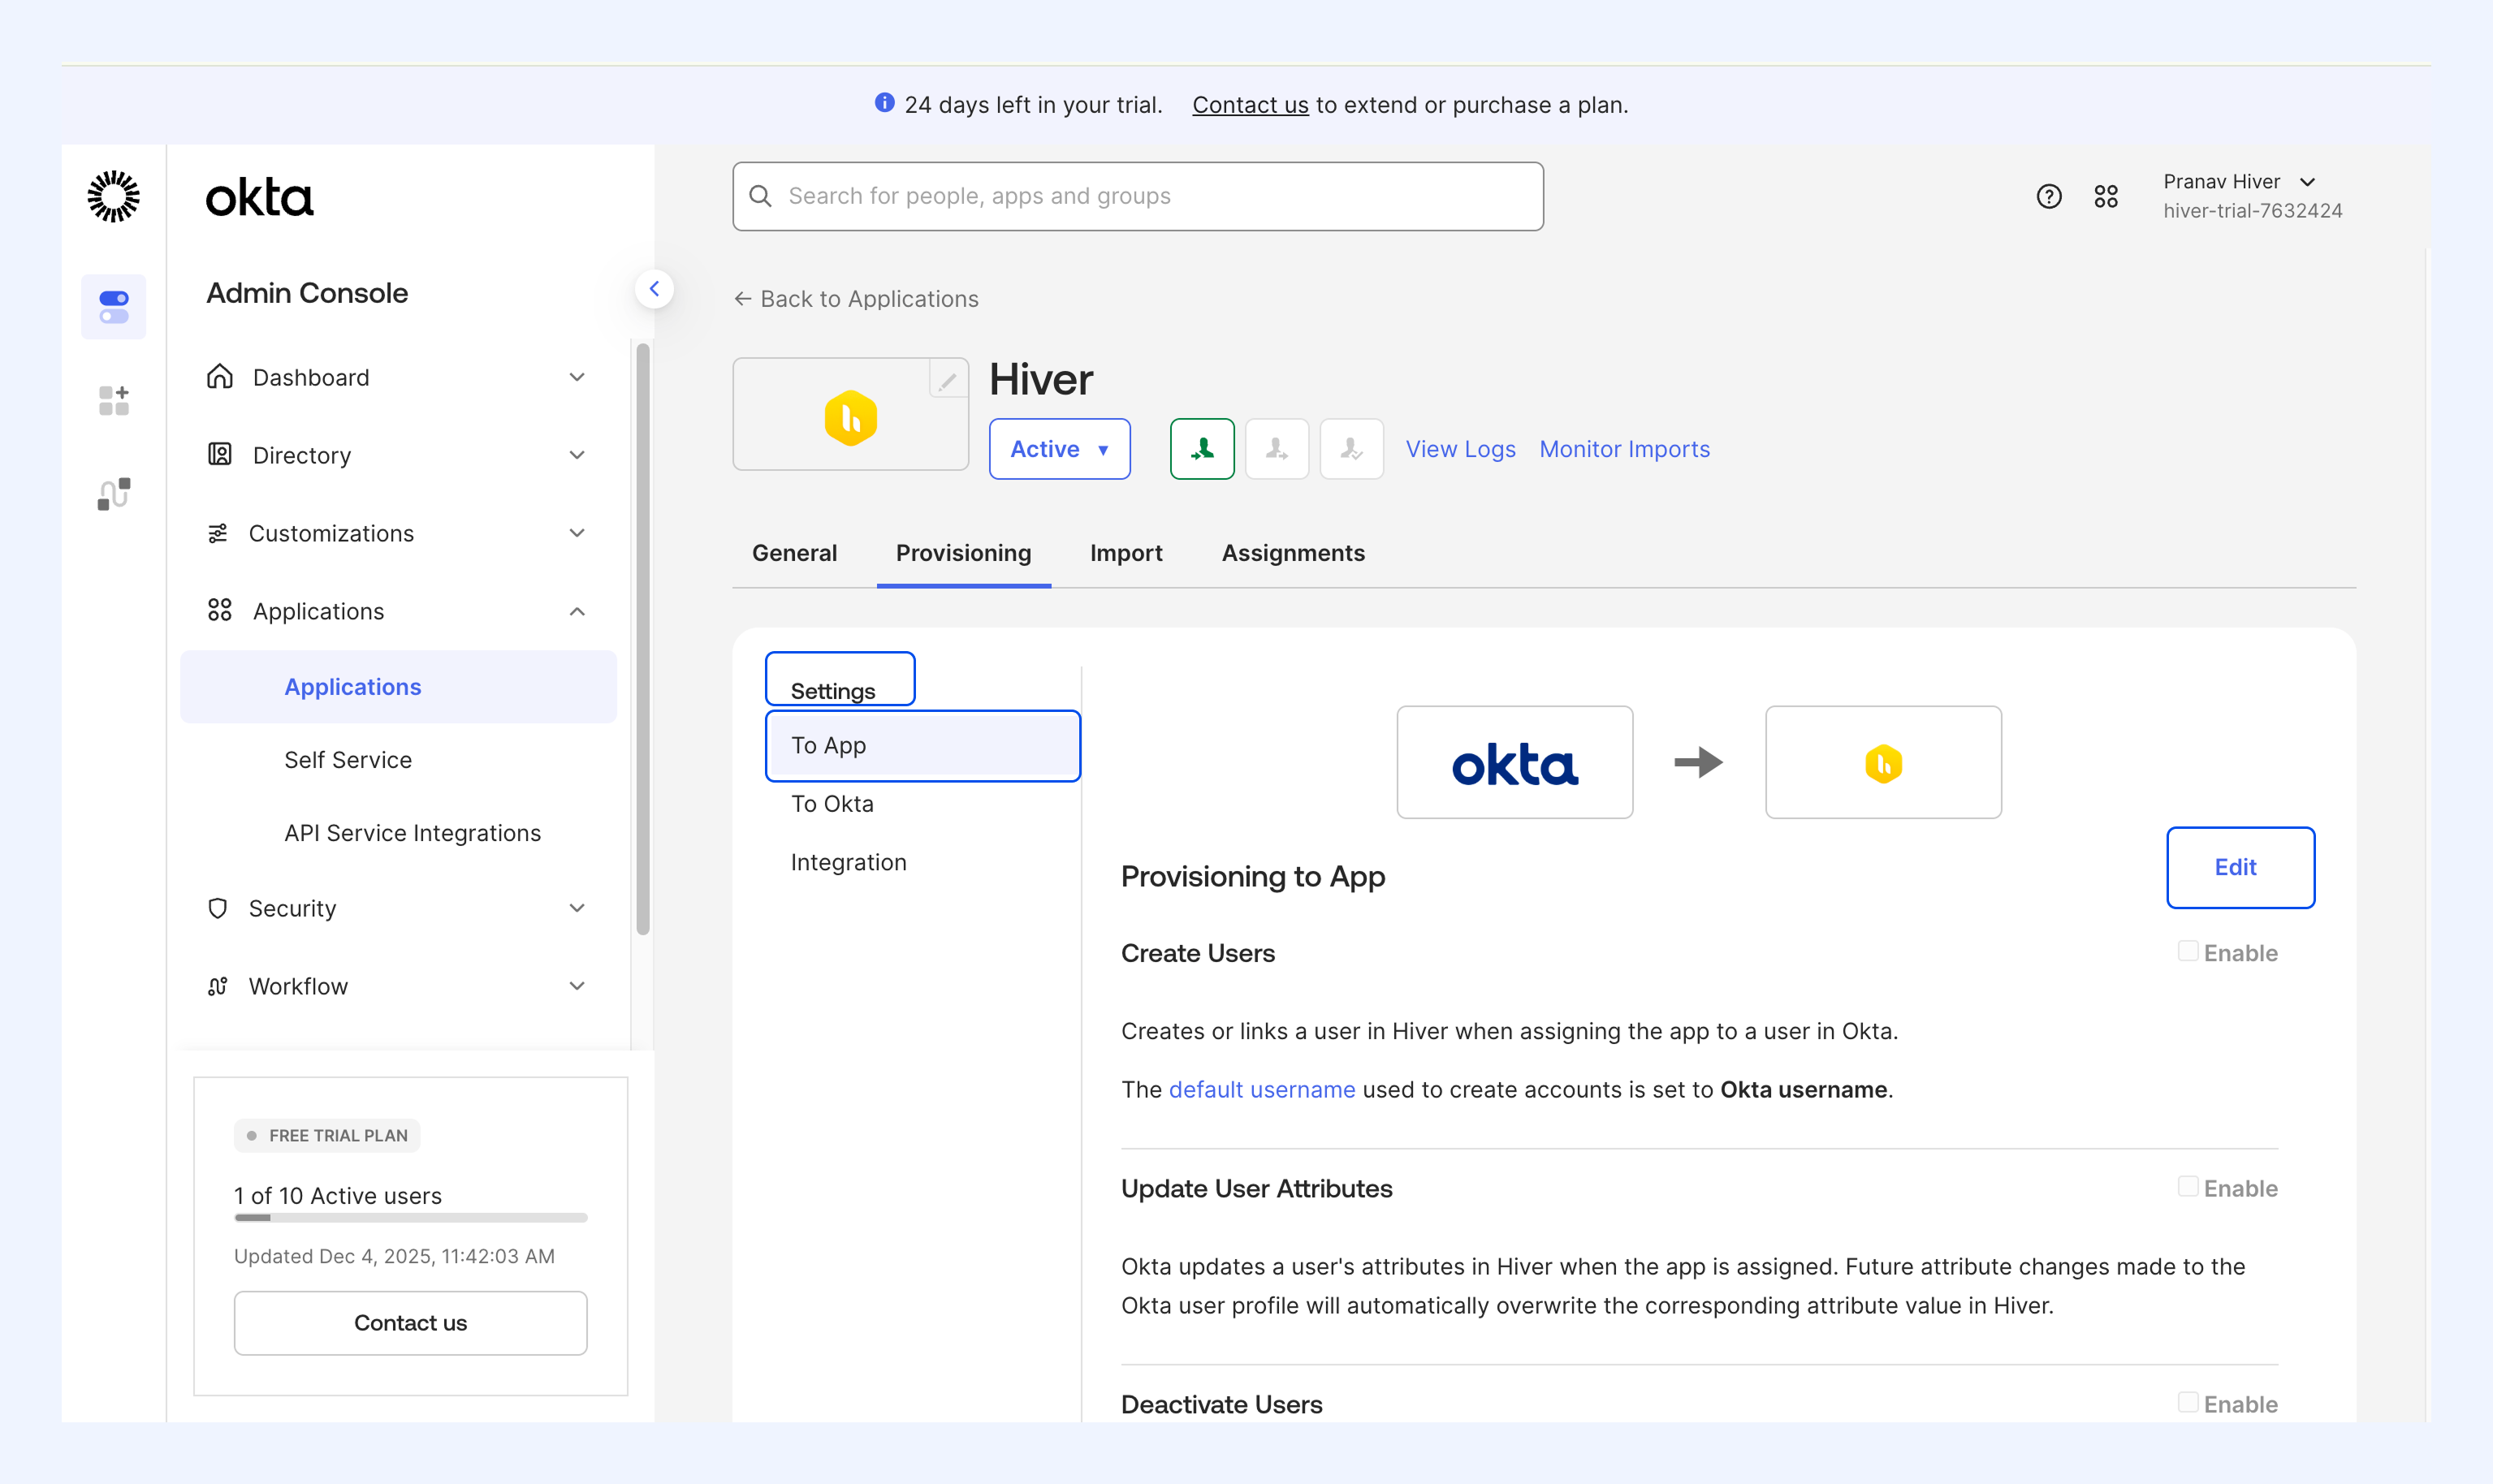The image size is (2493, 1484).
Task: Edit the Hiver logo with pencil icon
Action: tap(948, 379)
